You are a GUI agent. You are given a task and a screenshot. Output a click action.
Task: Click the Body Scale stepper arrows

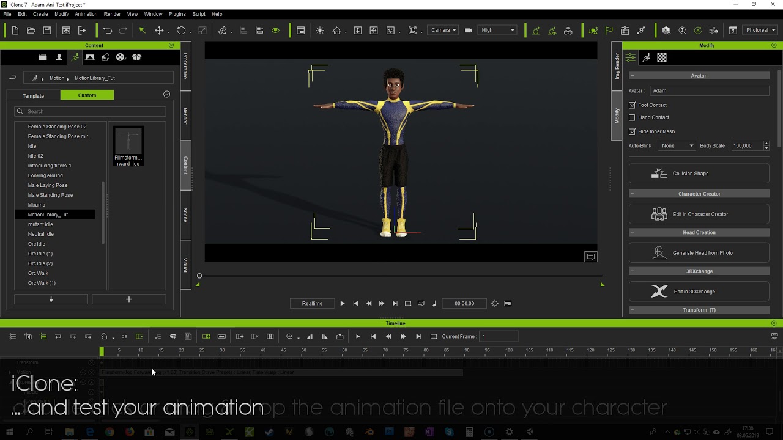[x=766, y=145]
